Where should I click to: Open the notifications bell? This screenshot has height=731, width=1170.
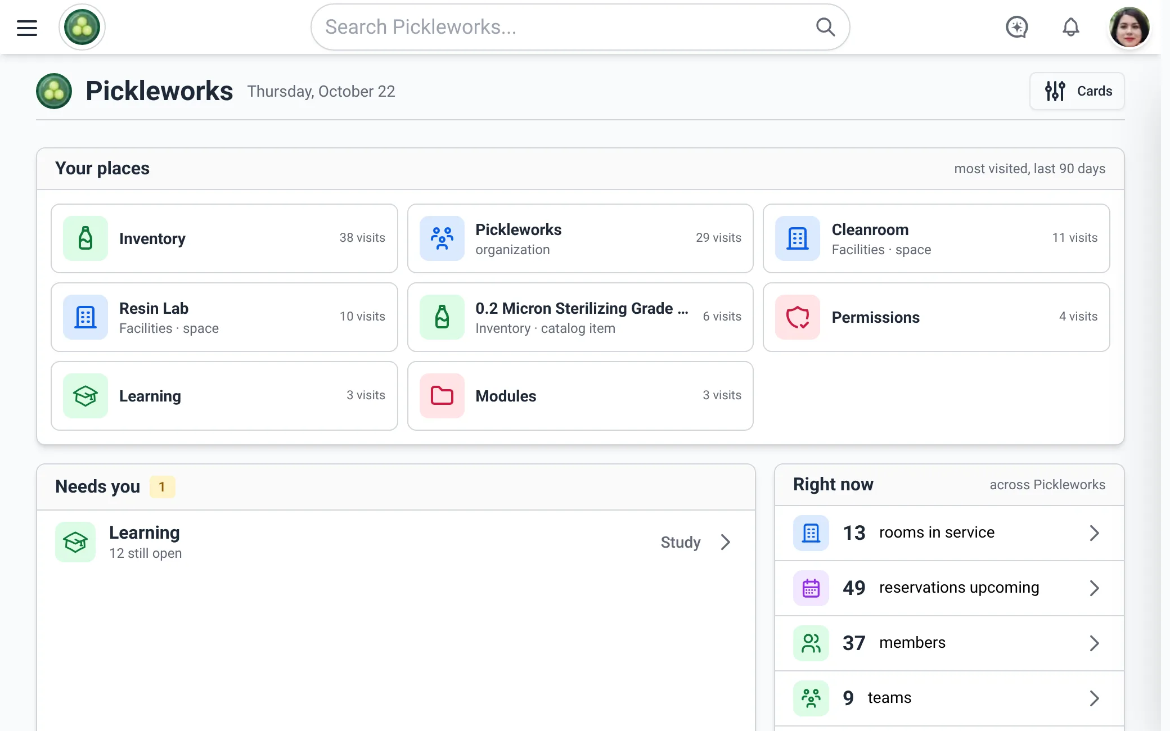pos(1070,27)
